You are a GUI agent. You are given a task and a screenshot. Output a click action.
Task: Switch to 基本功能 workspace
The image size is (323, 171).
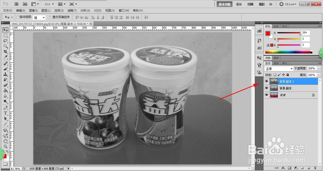224,4
